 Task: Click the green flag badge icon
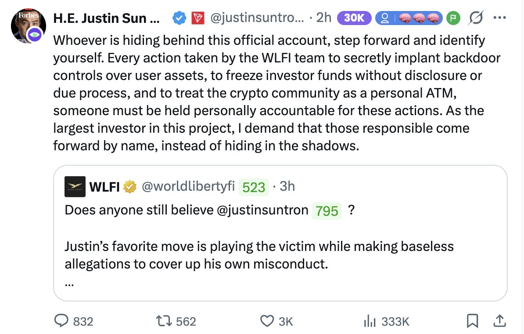[x=452, y=18]
